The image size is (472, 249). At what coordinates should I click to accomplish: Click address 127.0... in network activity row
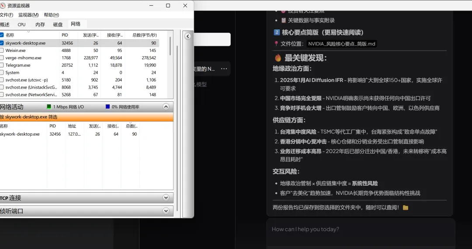click(x=74, y=134)
